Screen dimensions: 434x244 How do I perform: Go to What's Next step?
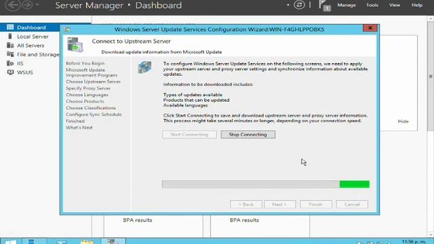point(79,127)
